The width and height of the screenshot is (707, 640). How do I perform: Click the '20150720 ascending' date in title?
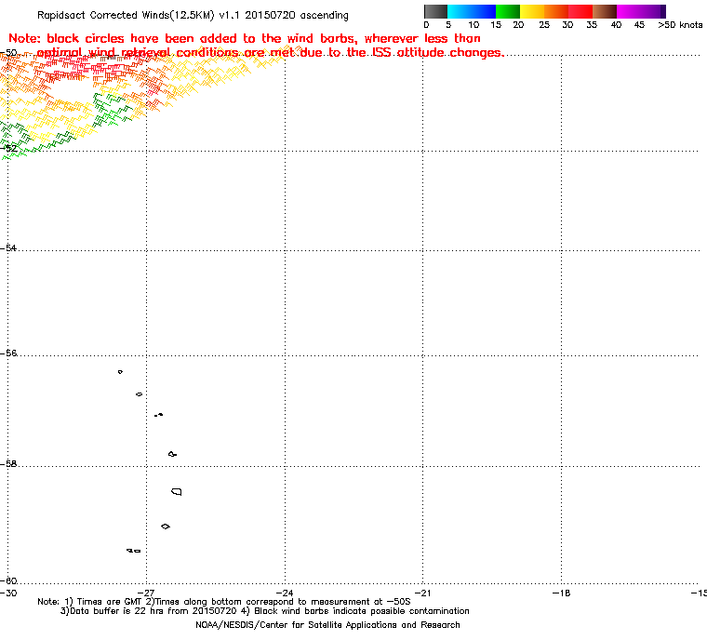click(297, 15)
